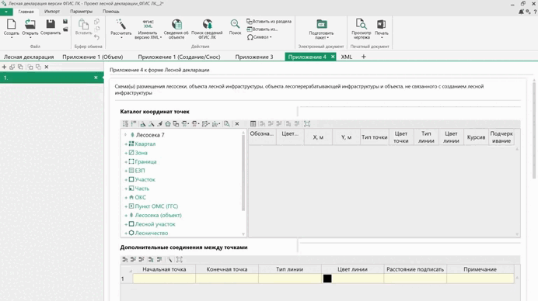Click the Вставить из... button
538x301 pixels.
click(x=262, y=29)
